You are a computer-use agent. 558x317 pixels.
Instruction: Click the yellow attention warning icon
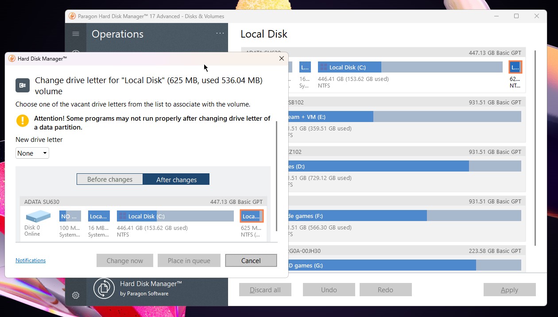[22, 120]
